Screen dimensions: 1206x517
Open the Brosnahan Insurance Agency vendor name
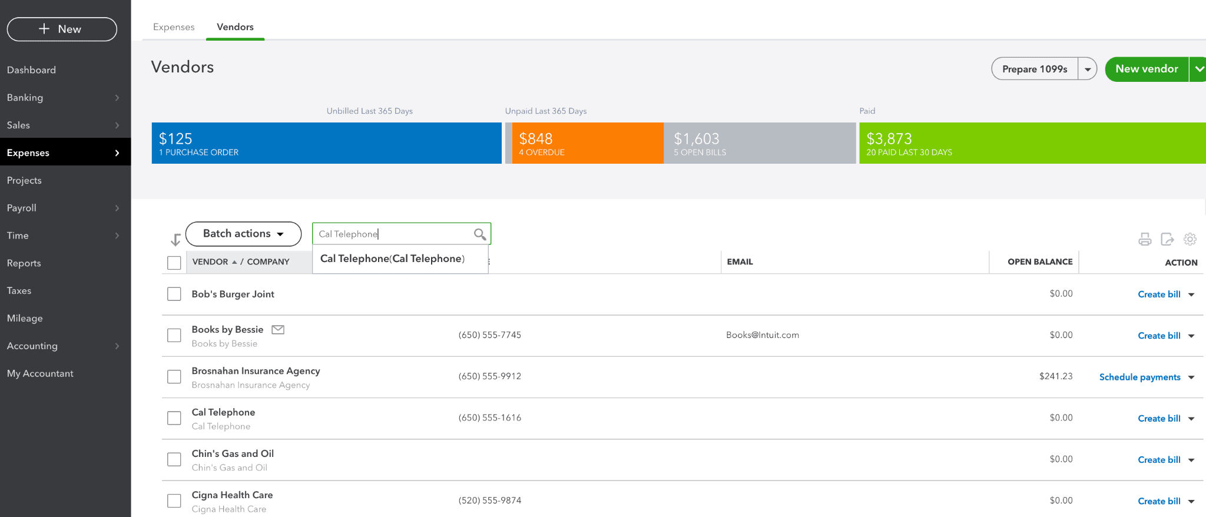(x=256, y=371)
